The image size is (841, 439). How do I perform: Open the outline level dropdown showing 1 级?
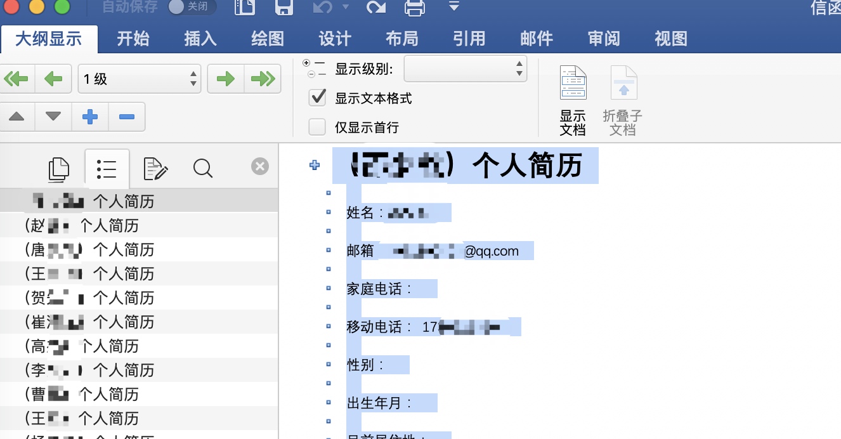coord(139,79)
